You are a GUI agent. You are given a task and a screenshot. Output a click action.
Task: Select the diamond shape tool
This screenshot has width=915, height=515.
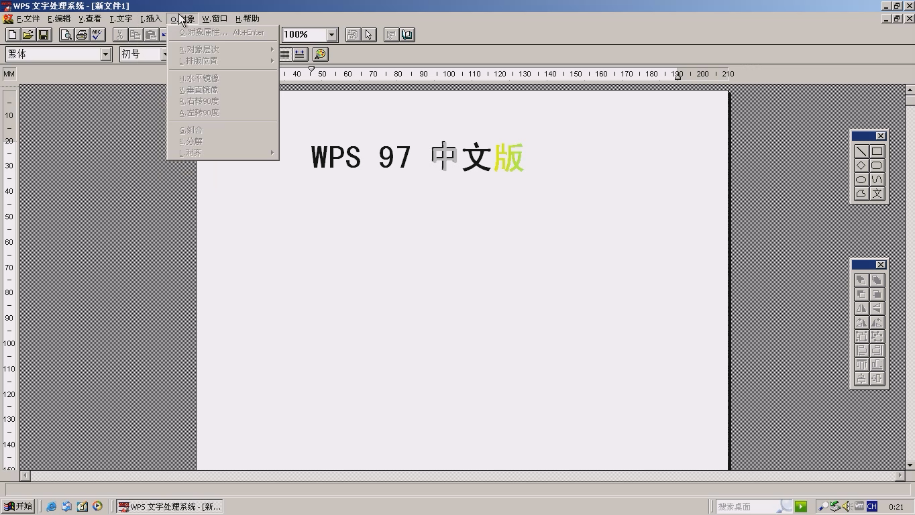pyautogui.click(x=861, y=166)
